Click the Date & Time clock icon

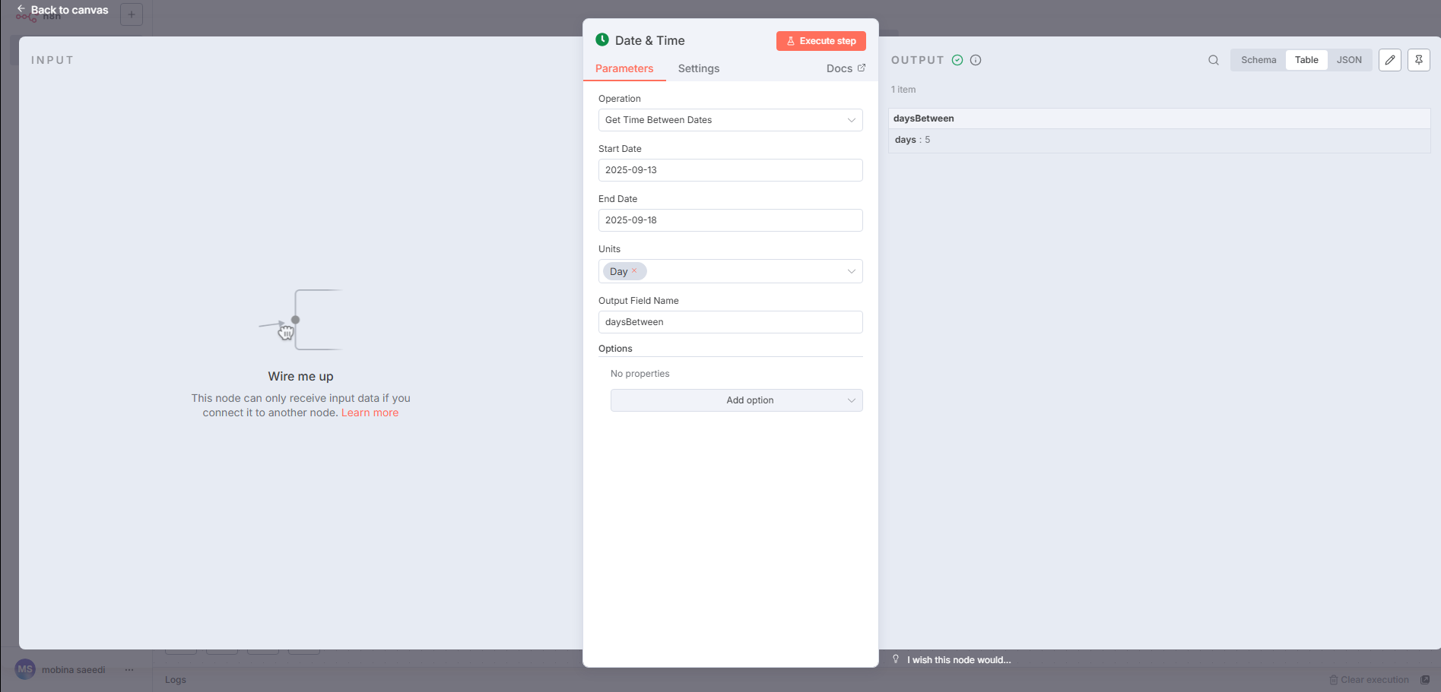[602, 40]
